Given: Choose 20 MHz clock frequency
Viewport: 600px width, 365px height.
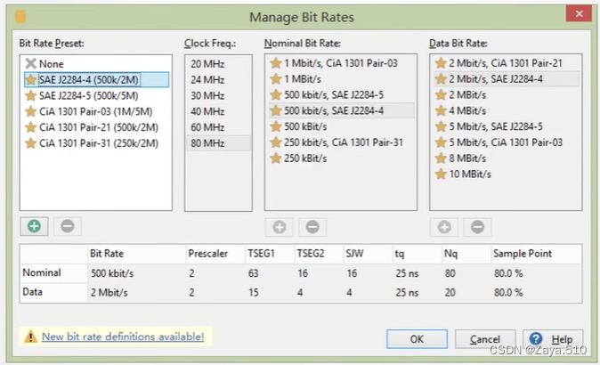Looking at the screenshot, I should click(218, 63).
